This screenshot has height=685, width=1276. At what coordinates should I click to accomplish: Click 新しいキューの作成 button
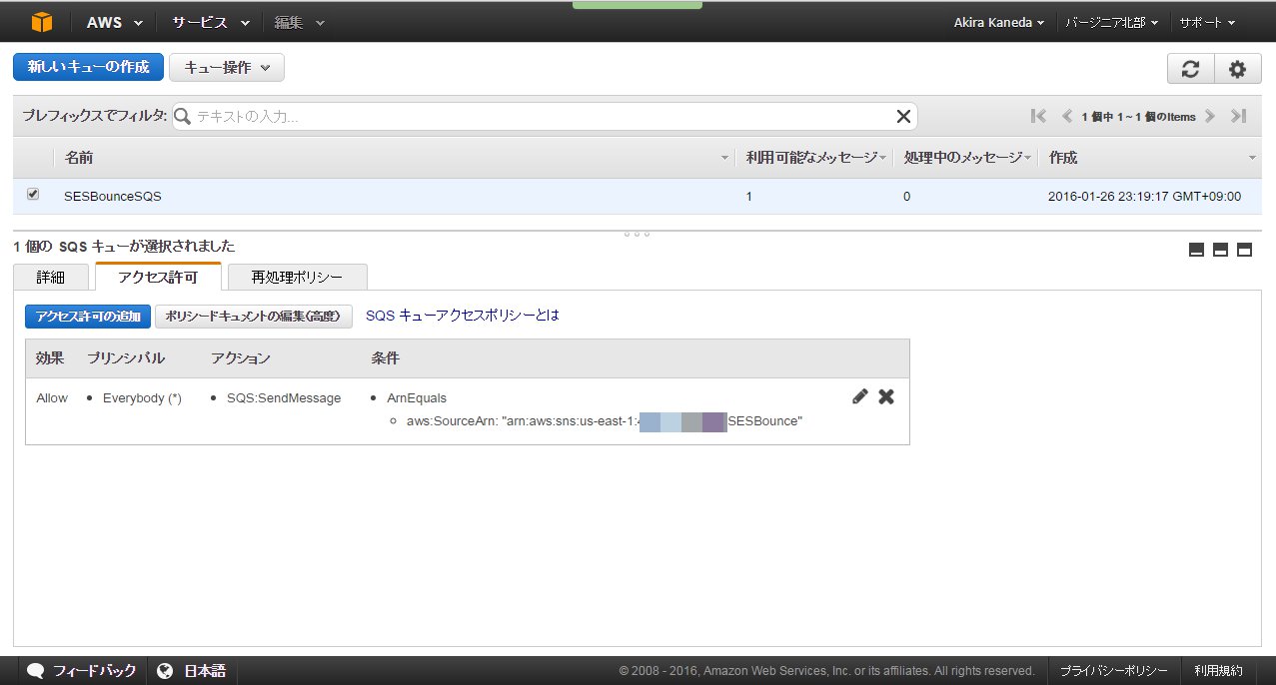click(x=88, y=67)
